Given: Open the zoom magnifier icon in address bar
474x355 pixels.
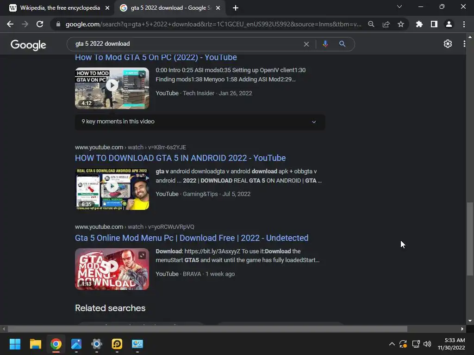Looking at the screenshot, I should [371, 24].
